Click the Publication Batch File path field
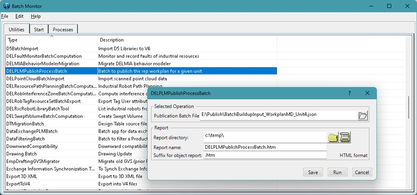 pos(278,115)
